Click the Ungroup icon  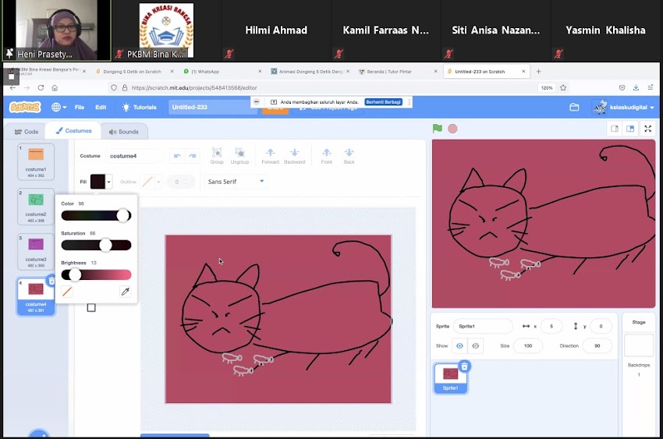(x=239, y=156)
